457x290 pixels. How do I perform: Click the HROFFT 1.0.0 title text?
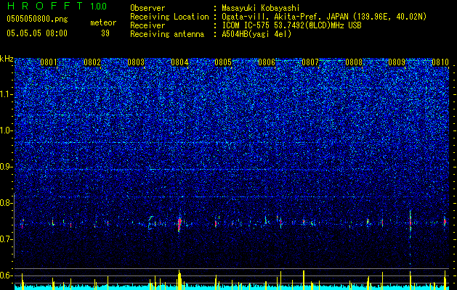(57, 6)
